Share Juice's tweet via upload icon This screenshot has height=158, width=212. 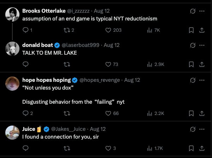click(202, 148)
